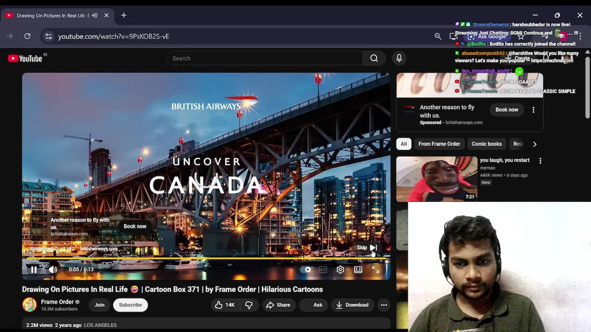Click the address bar URL
Screen dimensions: 591x332
coord(114,36)
